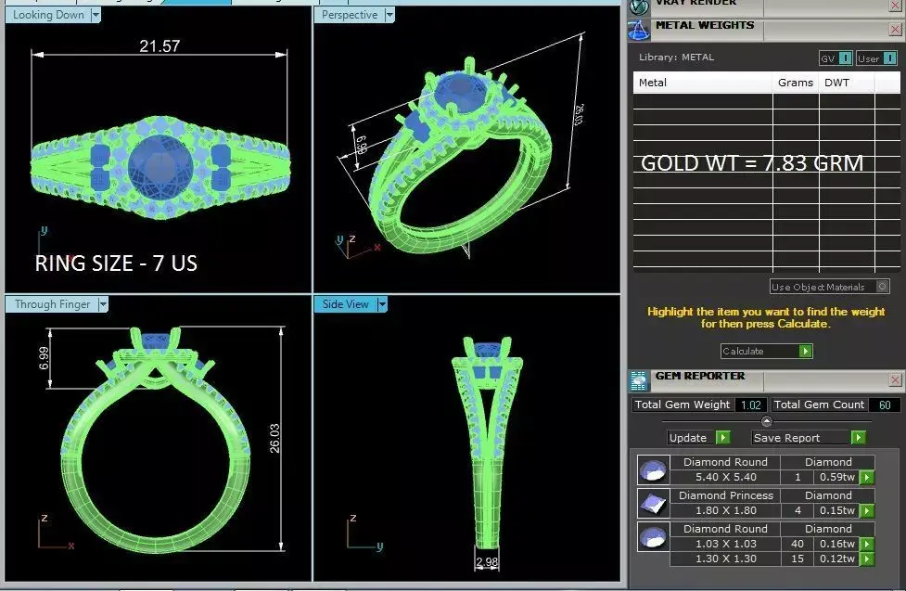Click the Grams column header
Image resolution: width=906 pixels, height=591 pixels.
[x=796, y=83]
